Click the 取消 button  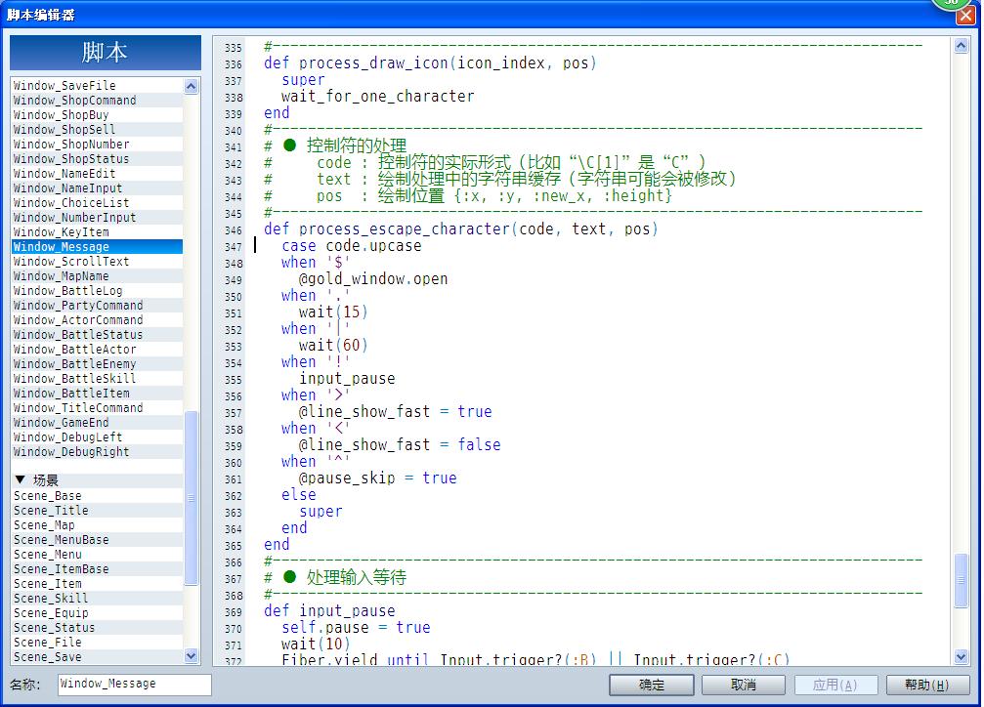coord(743,685)
